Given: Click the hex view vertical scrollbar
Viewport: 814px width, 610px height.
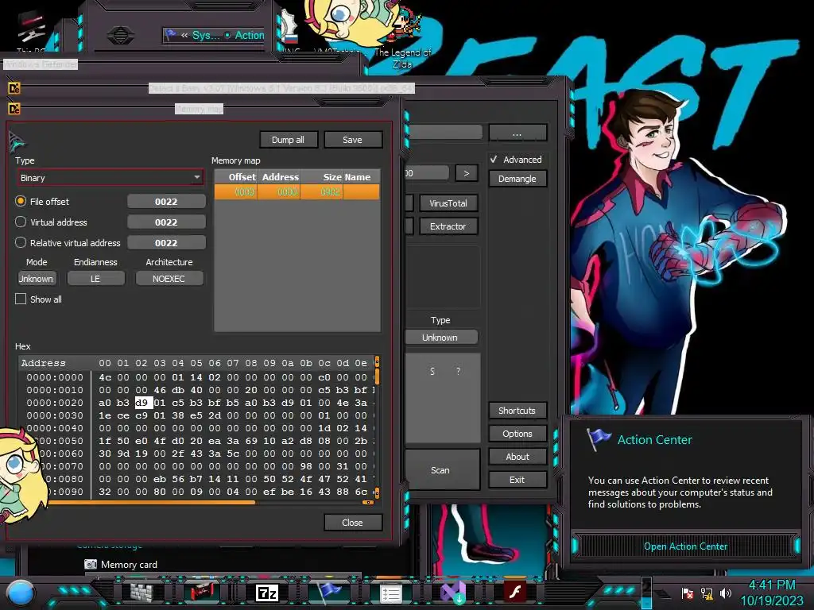Looking at the screenshot, I should pyautogui.click(x=377, y=427).
